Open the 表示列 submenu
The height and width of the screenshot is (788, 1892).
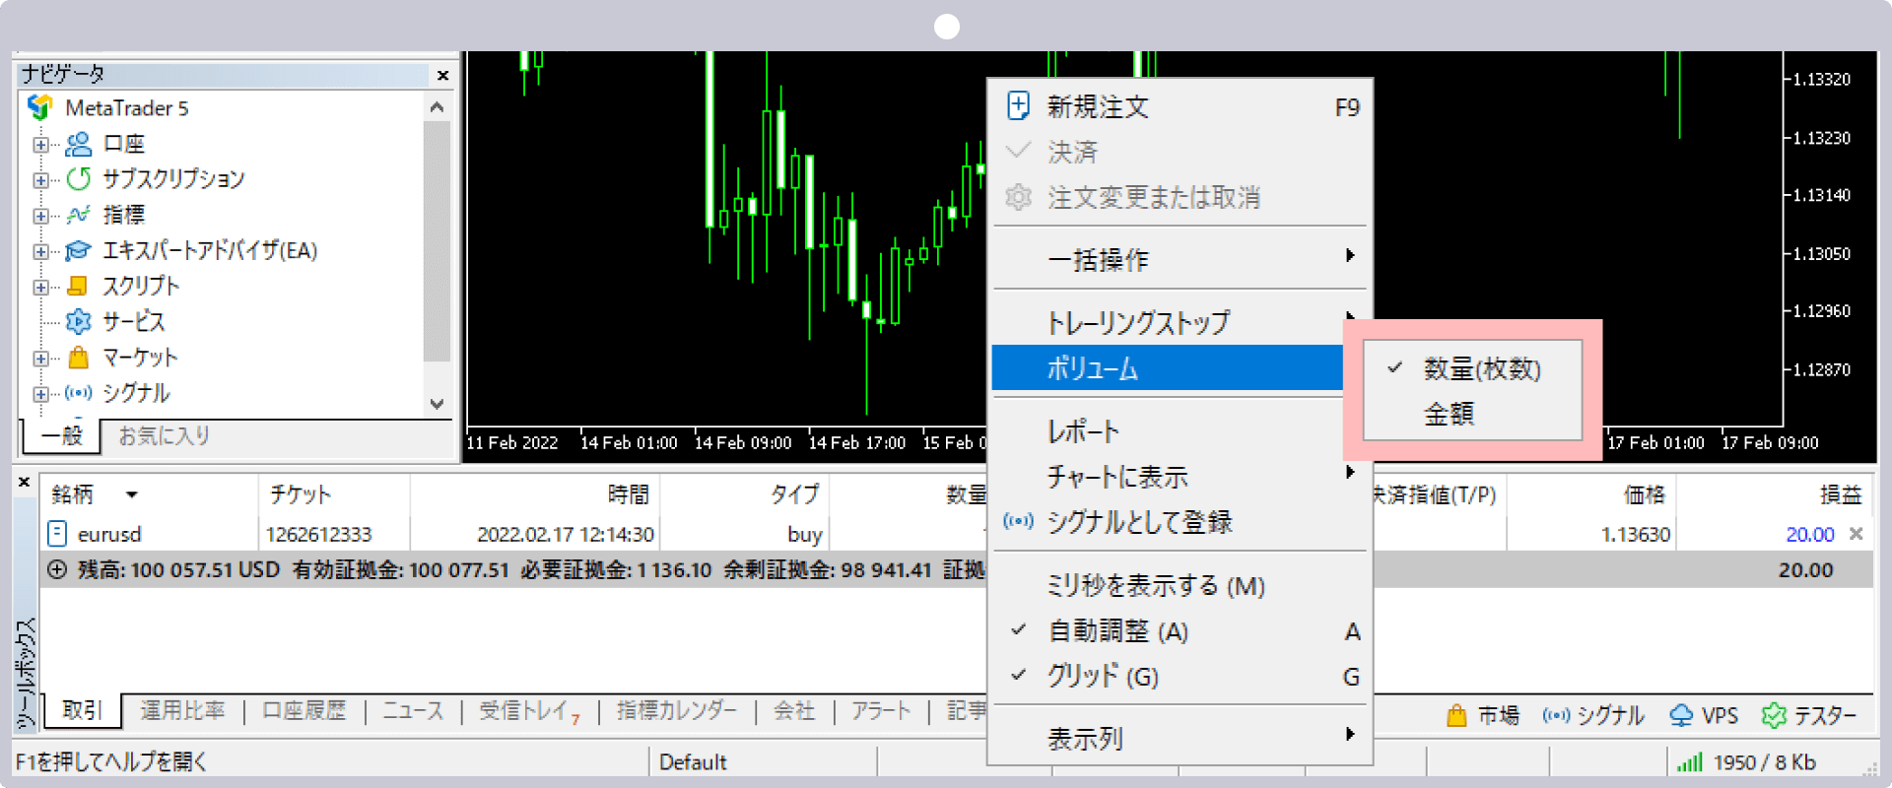(x=1180, y=738)
